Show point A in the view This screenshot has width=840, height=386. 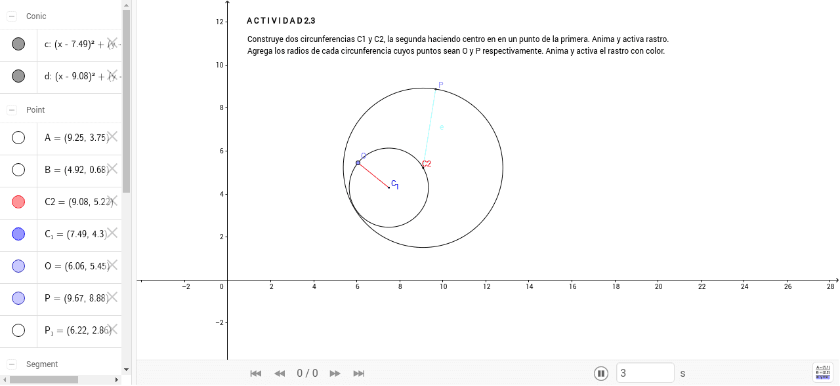[x=18, y=138]
